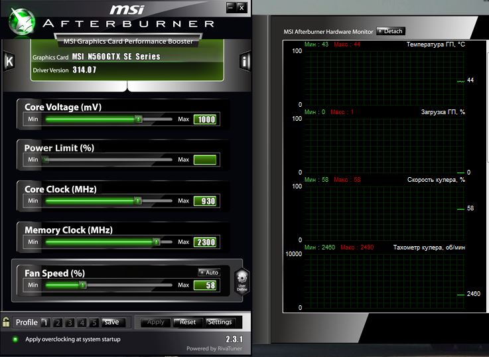Click the empty Power Limit value field
This screenshot has width=489, height=357.
[x=205, y=160]
